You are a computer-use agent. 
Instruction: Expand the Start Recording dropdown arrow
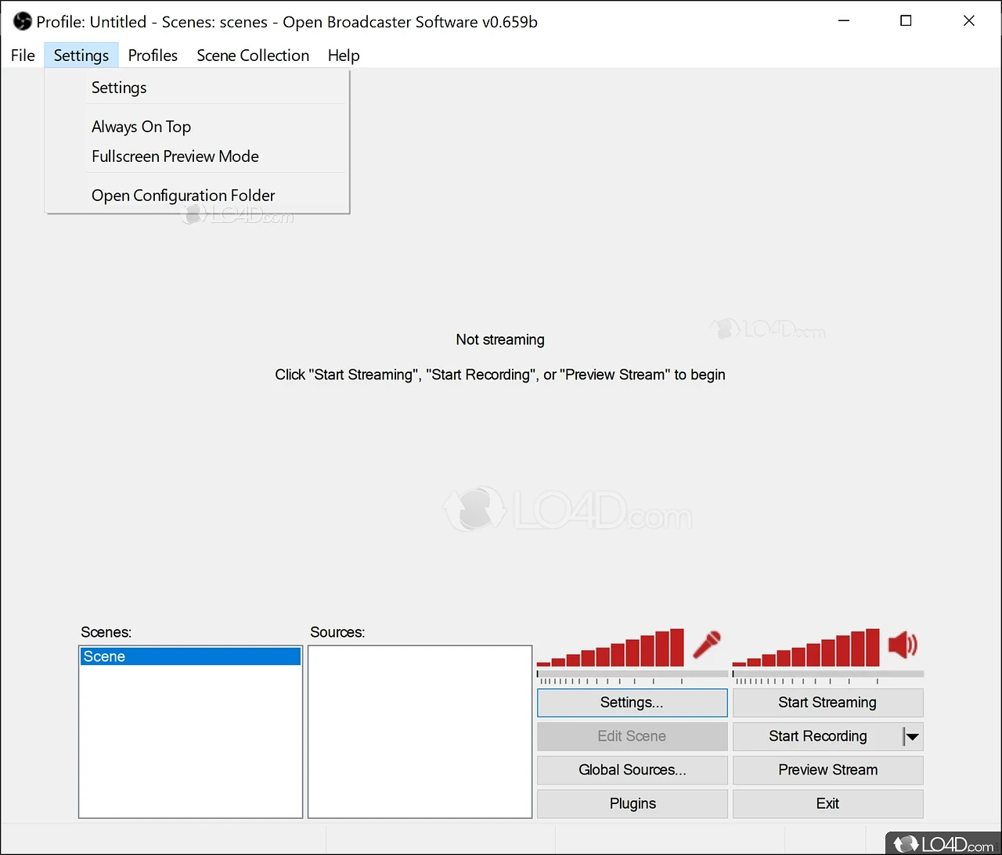click(913, 736)
